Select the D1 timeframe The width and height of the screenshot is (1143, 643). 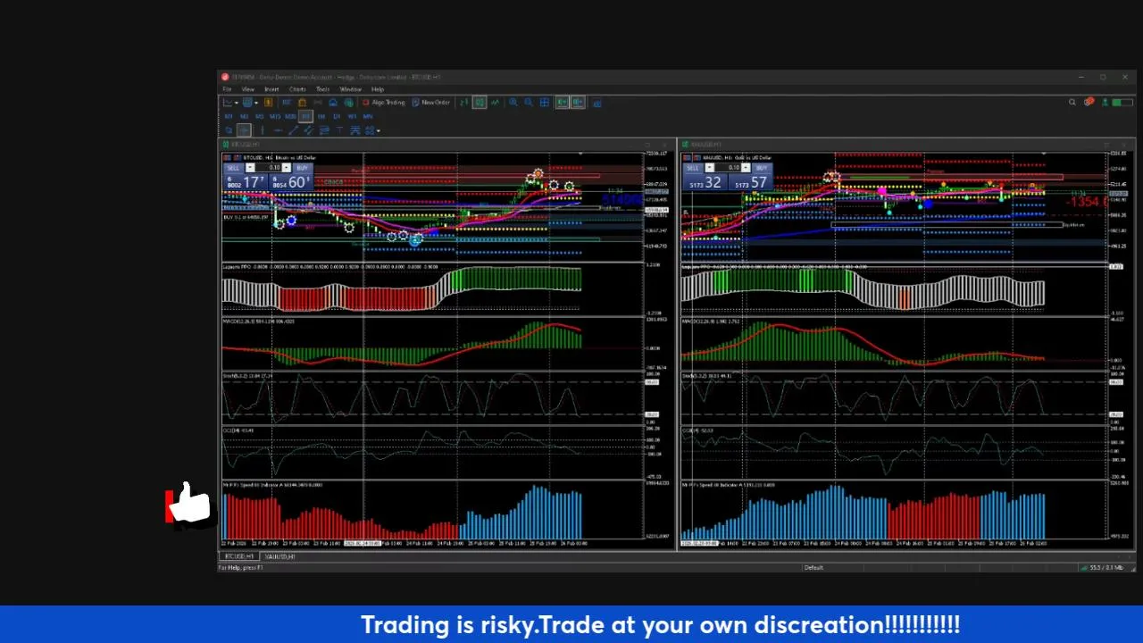336,116
